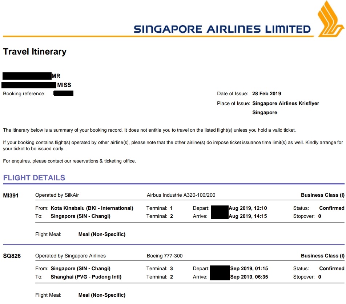This screenshot has width=346, height=304.
Task: Click the Travel Itinerary heading
Action: pyautogui.click(x=35, y=52)
